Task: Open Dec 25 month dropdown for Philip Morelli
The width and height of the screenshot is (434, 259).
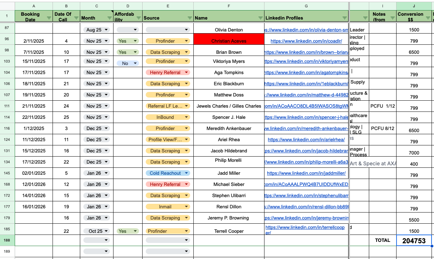Action: (x=97, y=162)
